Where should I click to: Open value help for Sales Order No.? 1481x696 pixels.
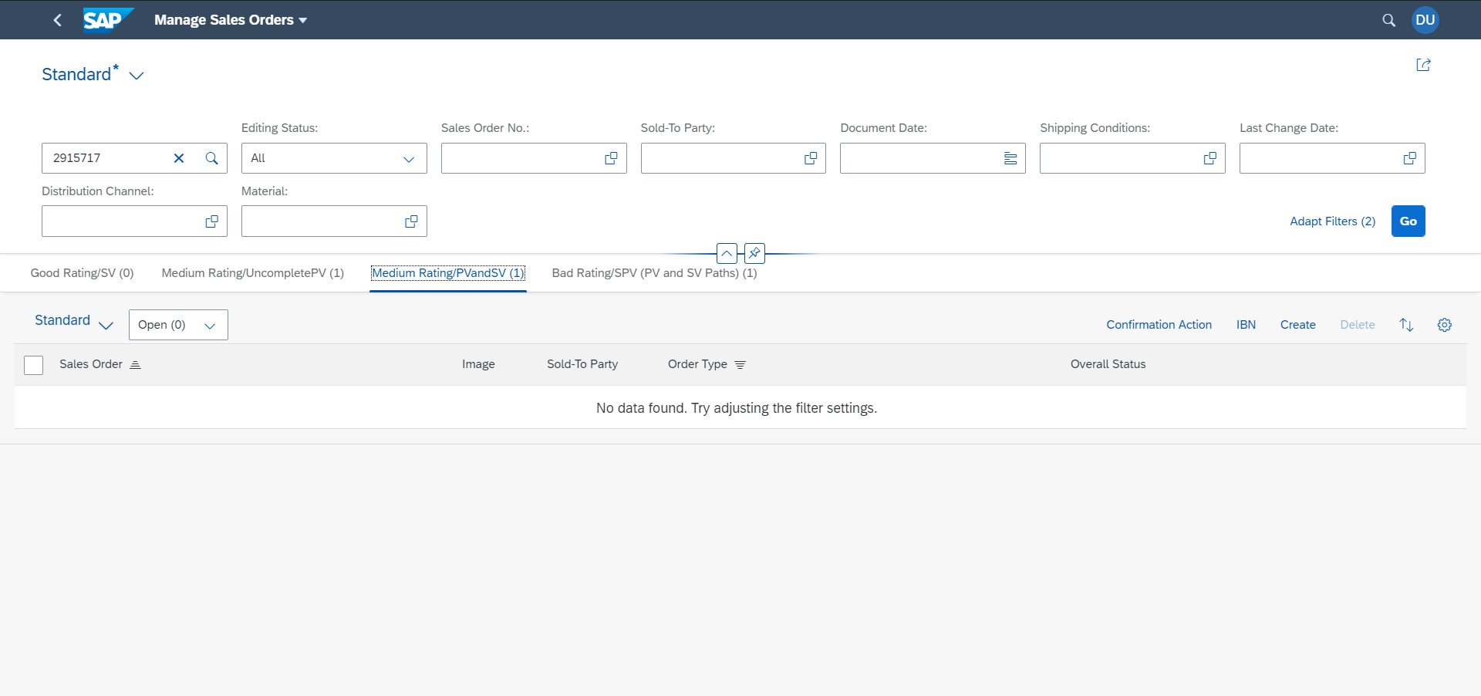pos(611,158)
